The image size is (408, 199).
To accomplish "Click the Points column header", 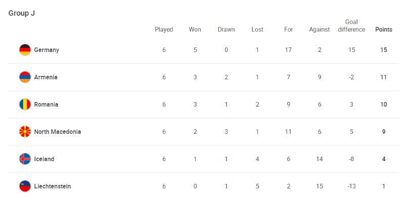I will click(x=384, y=30).
